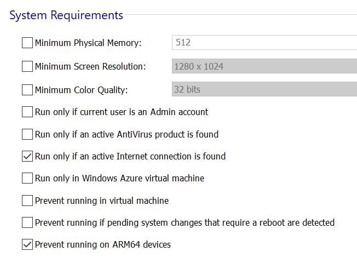Click the 'Run only if an active Internet connection' label
This screenshot has height=263, width=357.
click(x=130, y=157)
